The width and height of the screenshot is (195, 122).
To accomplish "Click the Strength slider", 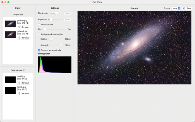I will (56, 45).
